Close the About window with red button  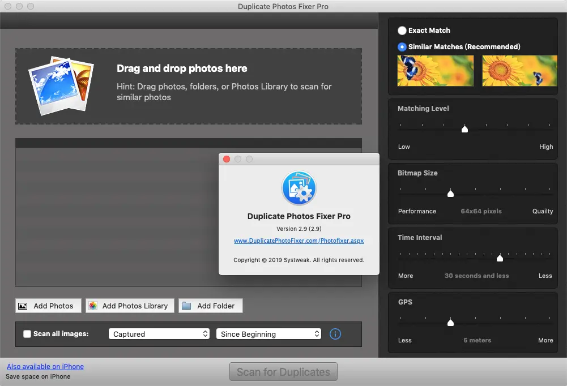(227, 159)
